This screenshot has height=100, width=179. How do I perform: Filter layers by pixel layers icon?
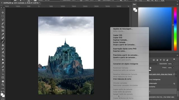(x=154, y=60)
